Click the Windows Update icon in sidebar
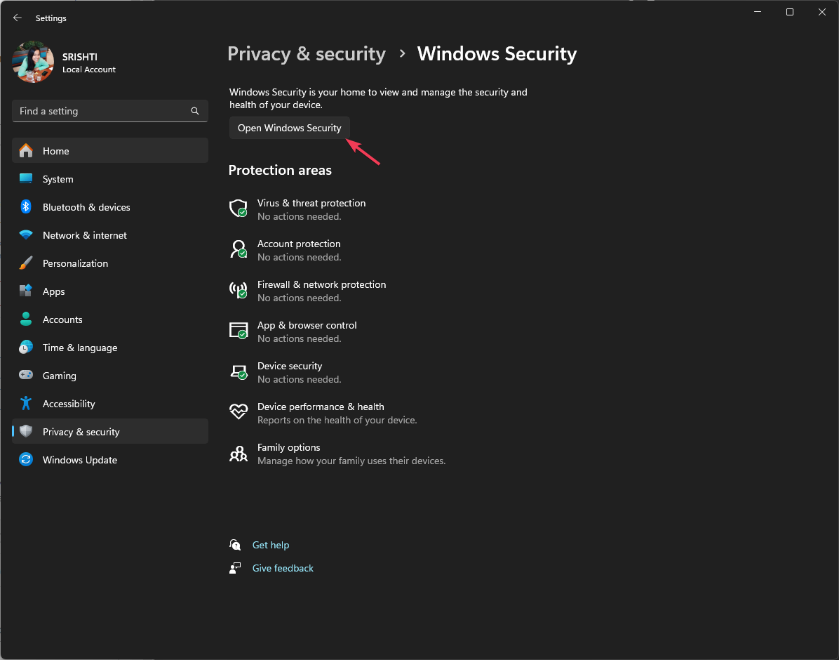839x660 pixels. 26,459
